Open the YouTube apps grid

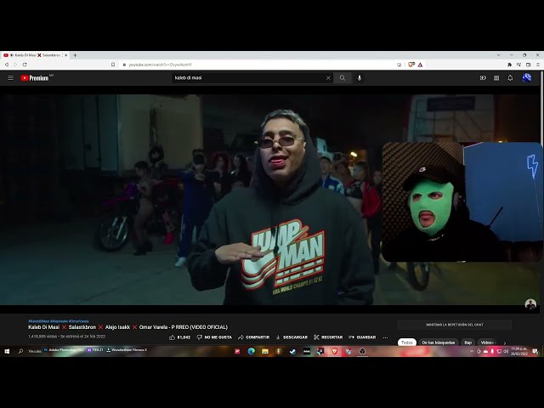click(496, 78)
